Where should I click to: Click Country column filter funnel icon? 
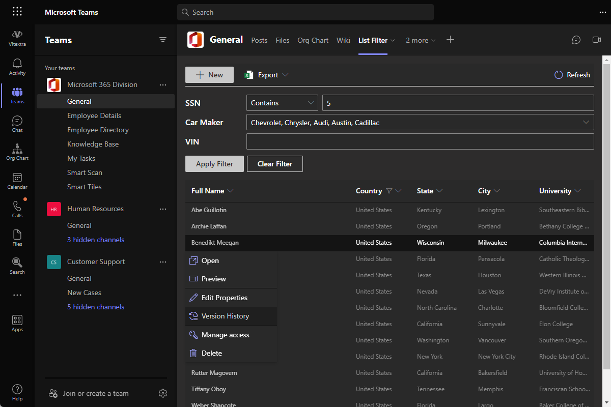pyautogui.click(x=390, y=191)
